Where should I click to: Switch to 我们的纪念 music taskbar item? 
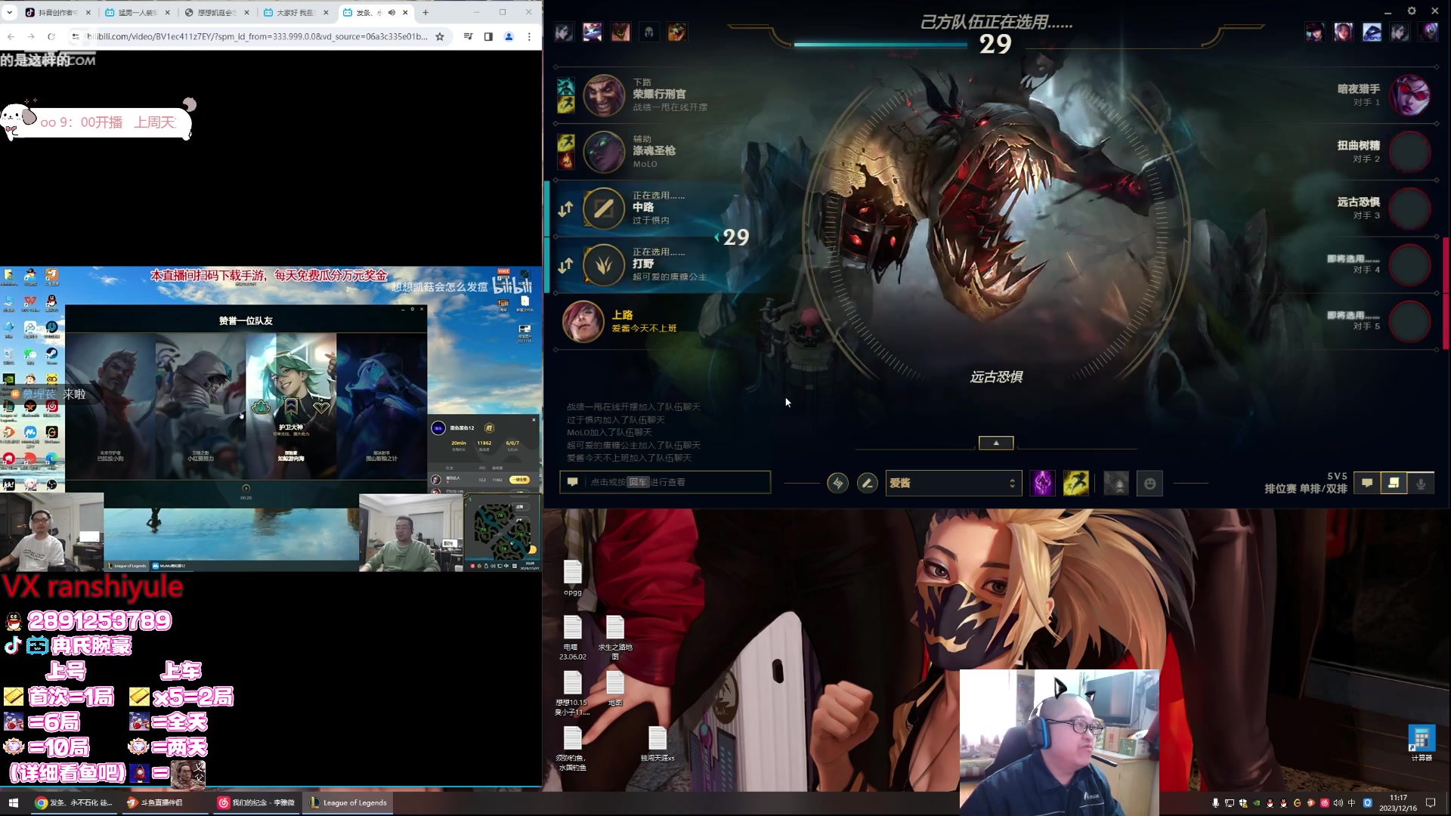tap(257, 802)
